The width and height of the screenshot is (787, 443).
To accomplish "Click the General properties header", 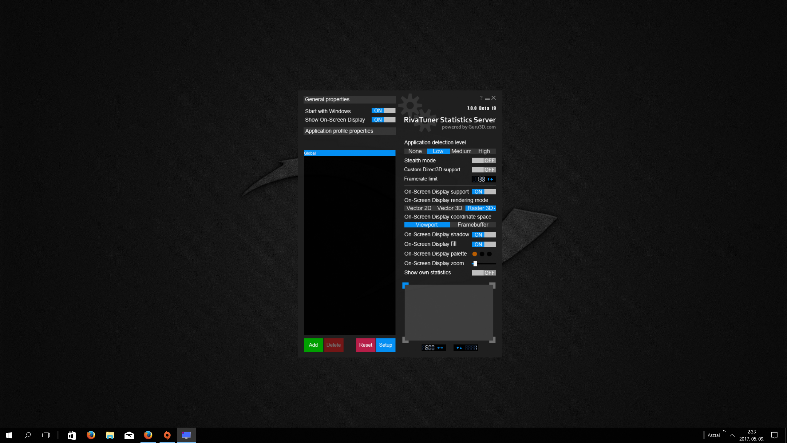I will pos(350,99).
